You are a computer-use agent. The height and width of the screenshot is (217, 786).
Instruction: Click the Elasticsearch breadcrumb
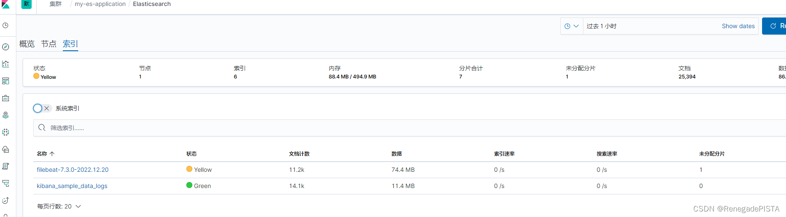(152, 4)
